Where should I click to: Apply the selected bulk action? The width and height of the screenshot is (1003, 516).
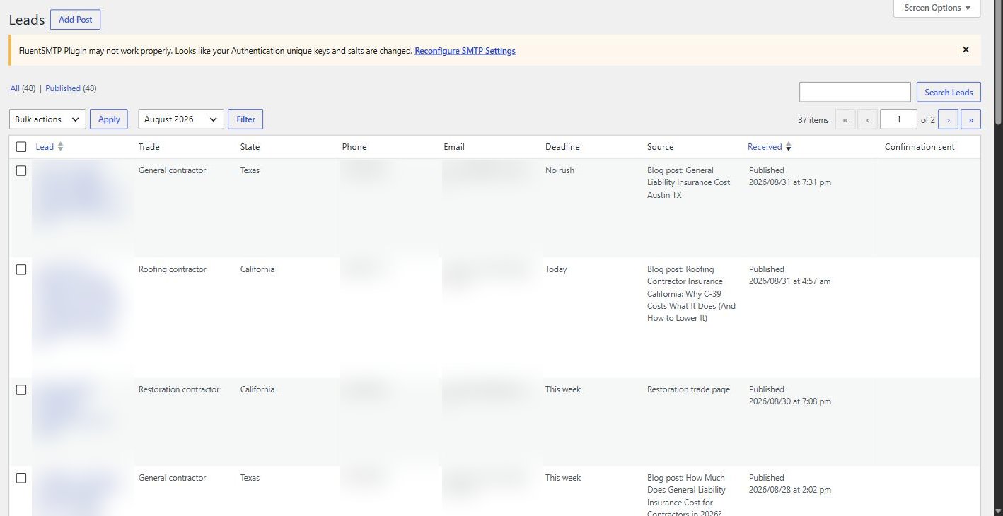point(109,119)
